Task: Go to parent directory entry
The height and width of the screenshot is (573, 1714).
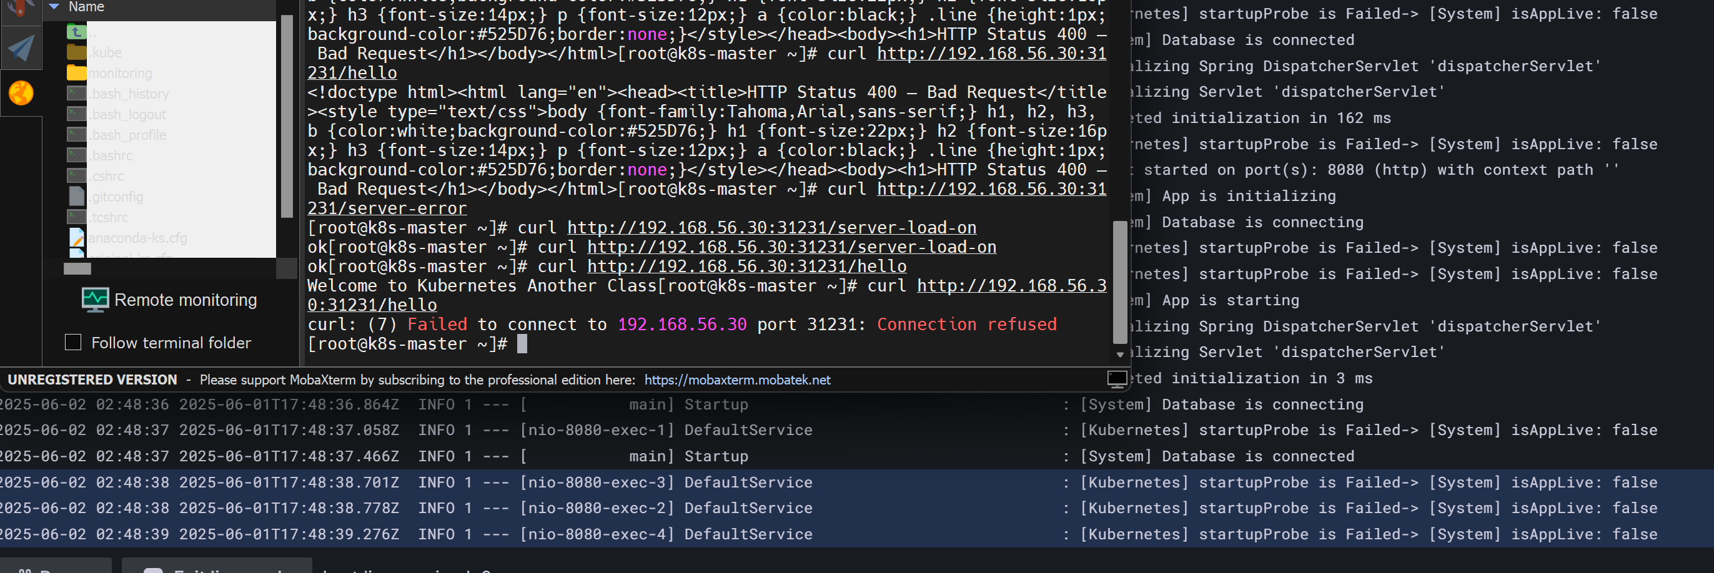Action: click(77, 32)
